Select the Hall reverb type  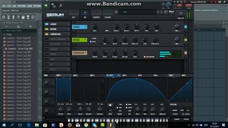click(91, 42)
